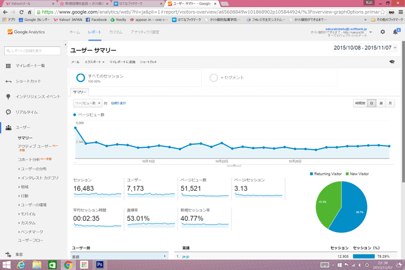Launch Photoshop from the Windows taskbar
Image resolution: width=405 pixels, height=270 pixels.
pos(100,264)
